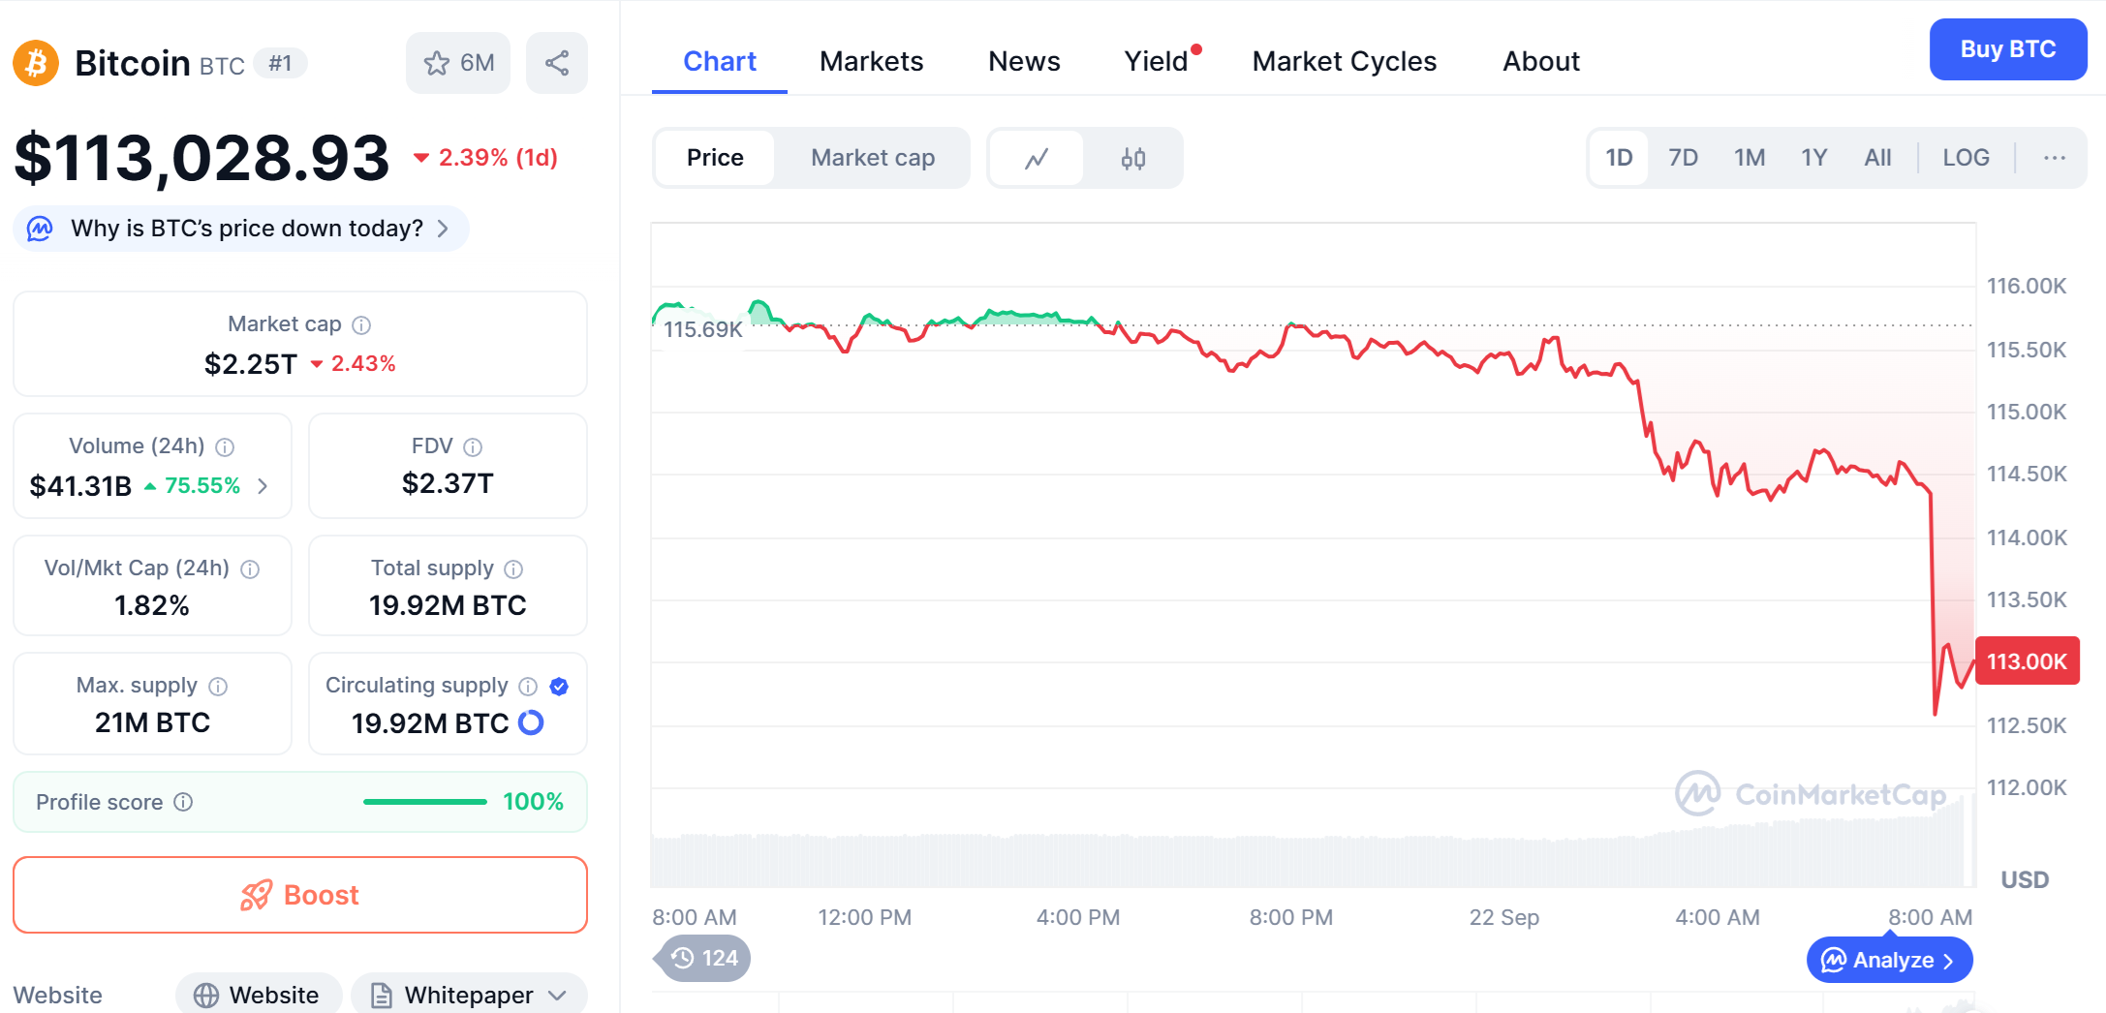Open "Why is BTC's price down today?"

click(247, 229)
